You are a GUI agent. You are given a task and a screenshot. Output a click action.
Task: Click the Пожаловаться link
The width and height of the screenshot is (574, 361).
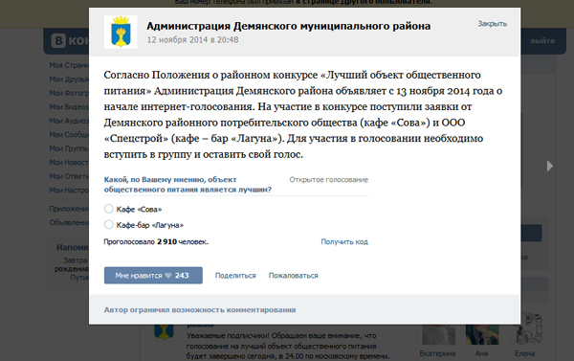[x=294, y=275]
